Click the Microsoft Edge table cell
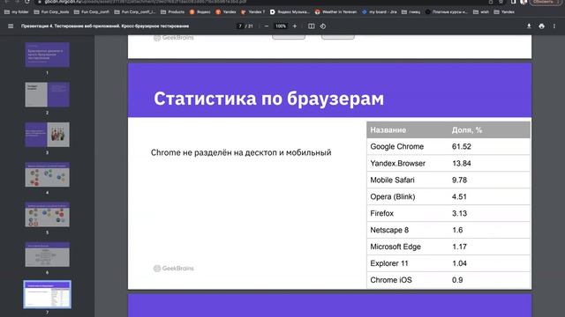The width and height of the screenshot is (565, 317). (395, 247)
